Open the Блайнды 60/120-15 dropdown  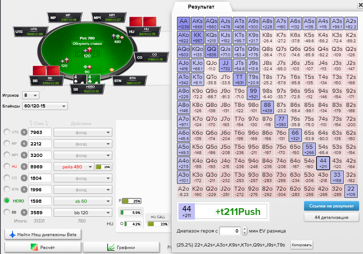pos(45,106)
